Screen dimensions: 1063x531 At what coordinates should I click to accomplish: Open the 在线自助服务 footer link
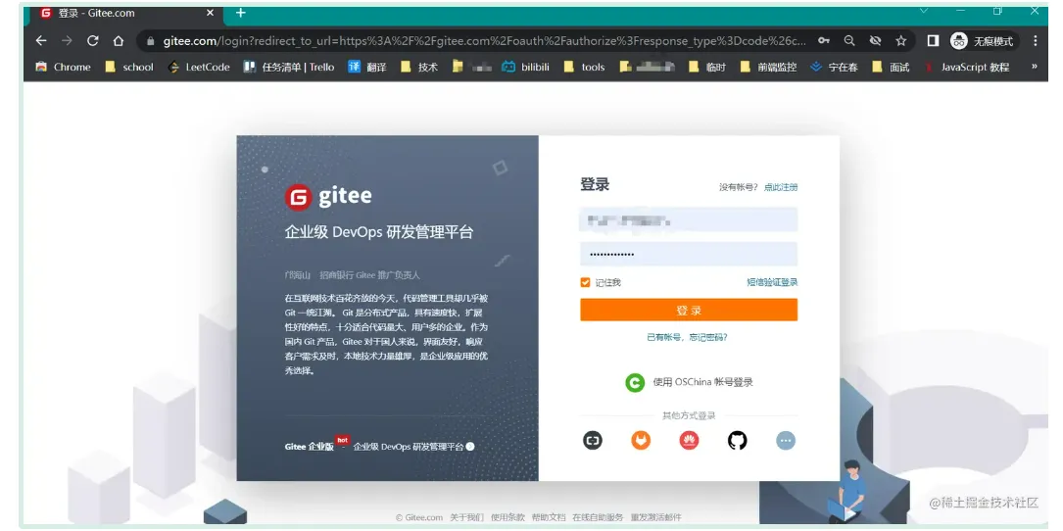click(x=598, y=517)
